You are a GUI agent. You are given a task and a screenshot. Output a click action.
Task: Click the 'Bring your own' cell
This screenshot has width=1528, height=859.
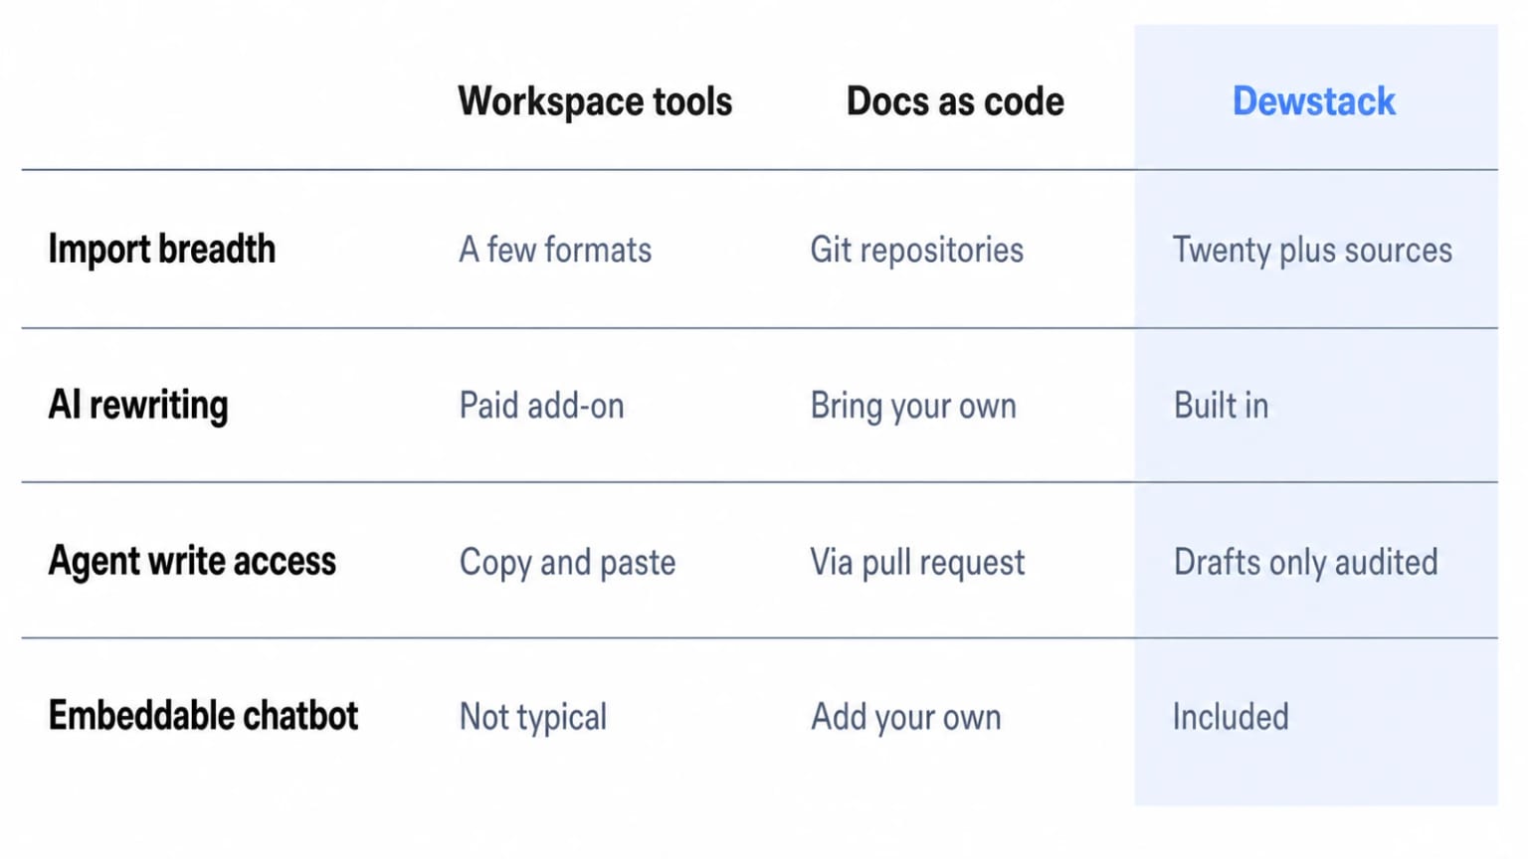coord(913,406)
